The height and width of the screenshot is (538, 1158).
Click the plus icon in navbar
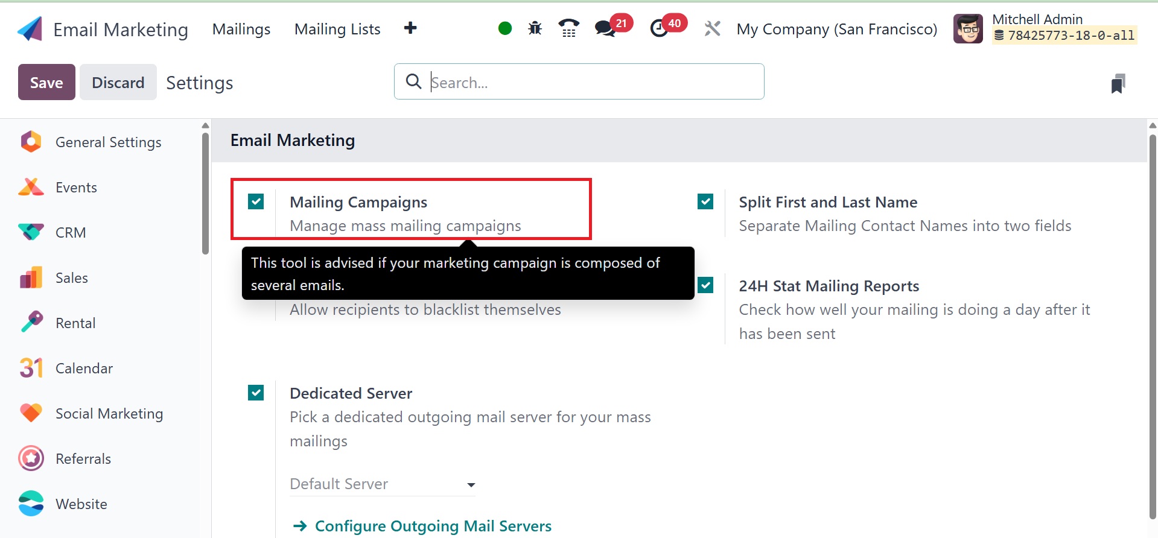[410, 28]
